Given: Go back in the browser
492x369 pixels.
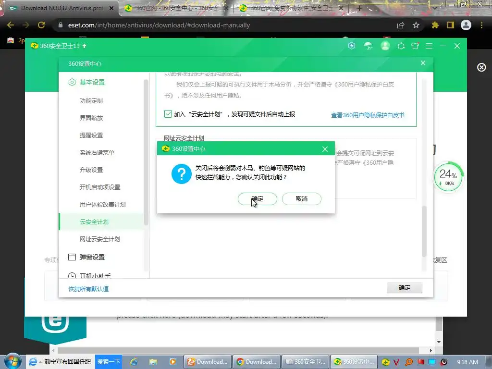Looking at the screenshot, I should (11, 25).
